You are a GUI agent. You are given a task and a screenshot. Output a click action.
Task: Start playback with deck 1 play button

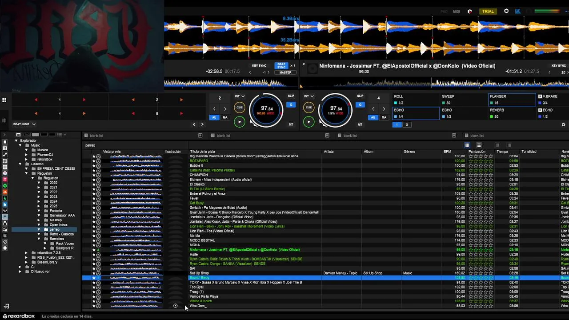(239, 122)
